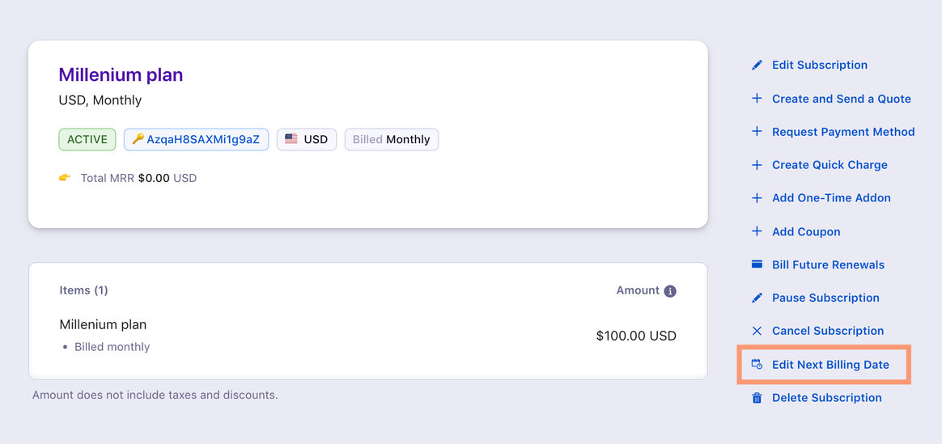The image size is (942, 444).
Task: Select the Millenium plan line item row
Action: (367, 336)
